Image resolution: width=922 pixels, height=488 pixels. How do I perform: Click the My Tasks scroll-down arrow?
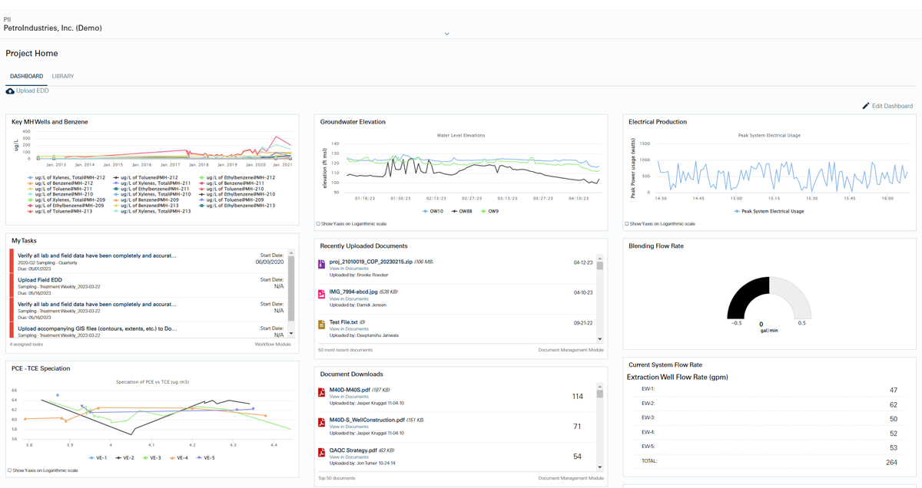[x=291, y=334]
